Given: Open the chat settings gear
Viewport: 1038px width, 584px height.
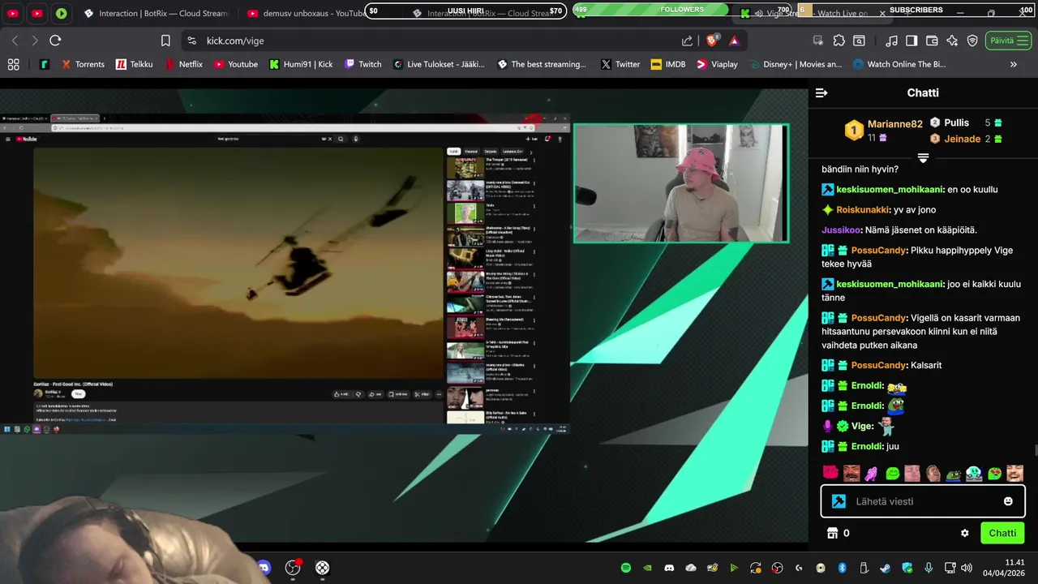Looking at the screenshot, I should coord(965,533).
